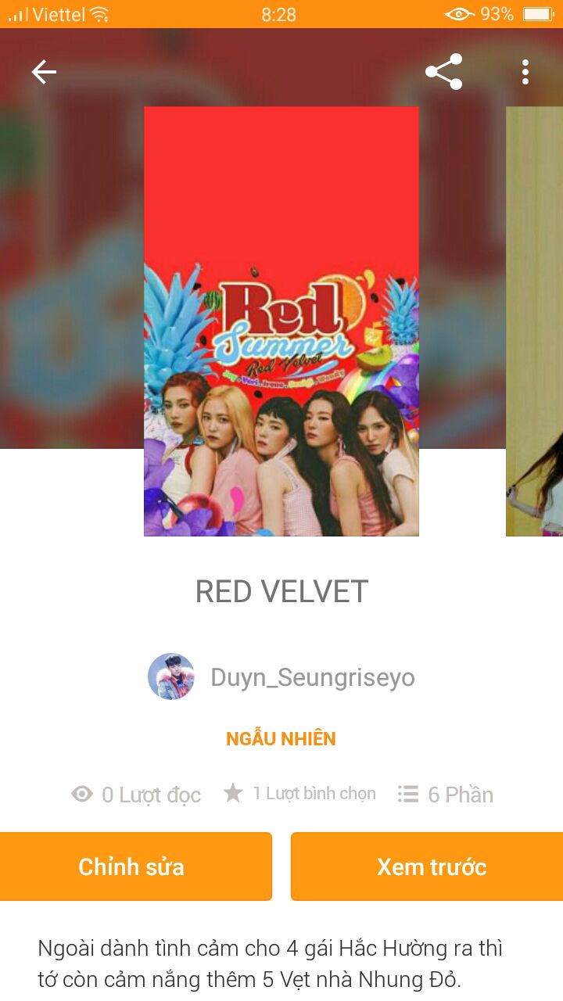563x1001 pixels.
Task: Click the Xem trước button
Action: click(431, 866)
